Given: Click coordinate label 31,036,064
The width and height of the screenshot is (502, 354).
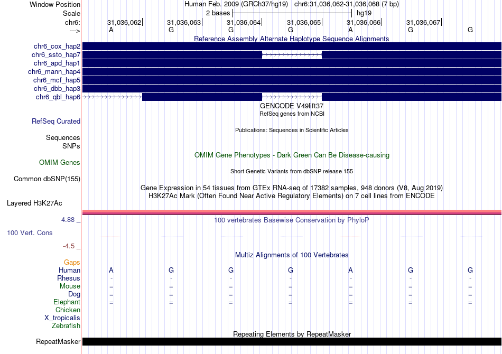Looking at the screenshot, I should pos(244,22).
